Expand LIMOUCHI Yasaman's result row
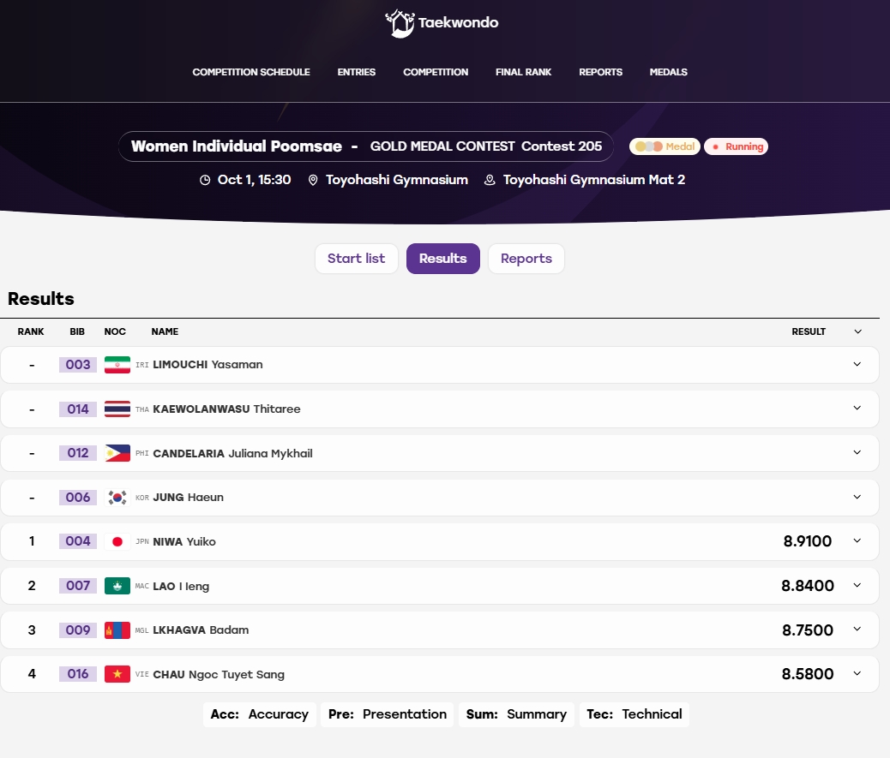 [x=857, y=364]
